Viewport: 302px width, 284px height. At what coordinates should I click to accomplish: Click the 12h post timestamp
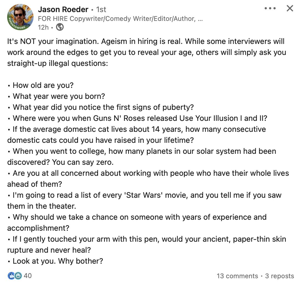click(x=43, y=27)
